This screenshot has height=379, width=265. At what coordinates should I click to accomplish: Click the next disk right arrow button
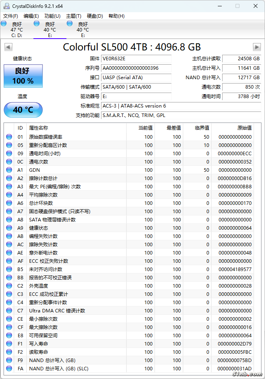(x=257, y=47)
